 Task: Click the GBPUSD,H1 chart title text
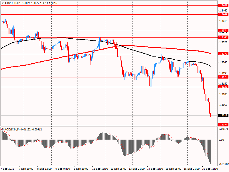[x=13, y=3]
